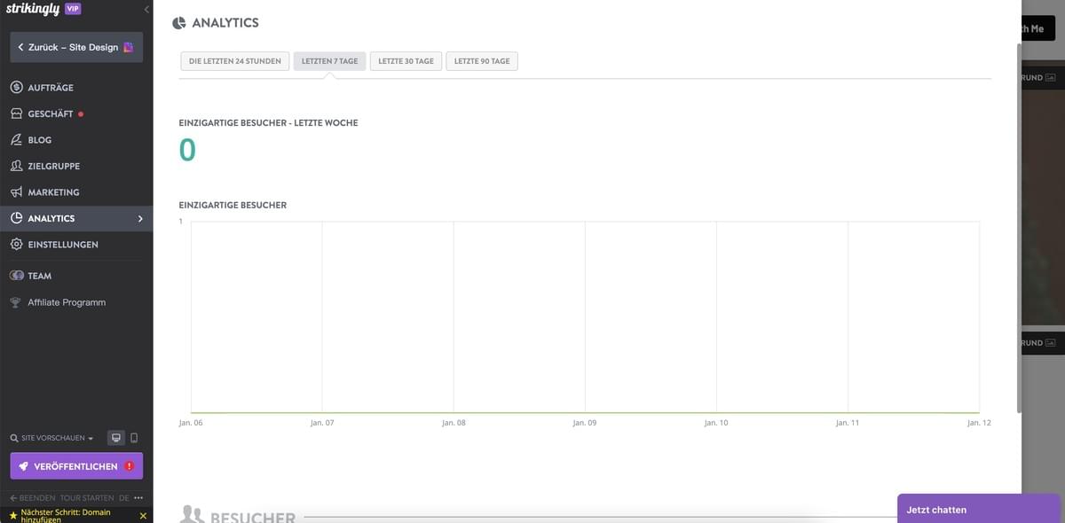Click the Affiliate trophy icon
This screenshot has height=523, width=1065.
[16, 302]
